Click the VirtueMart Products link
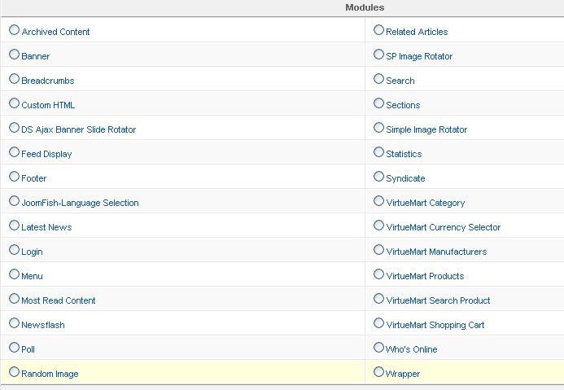 click(x=425, y=276)
